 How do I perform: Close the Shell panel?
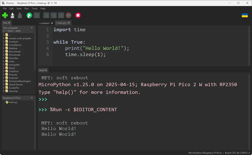[46, 70]
